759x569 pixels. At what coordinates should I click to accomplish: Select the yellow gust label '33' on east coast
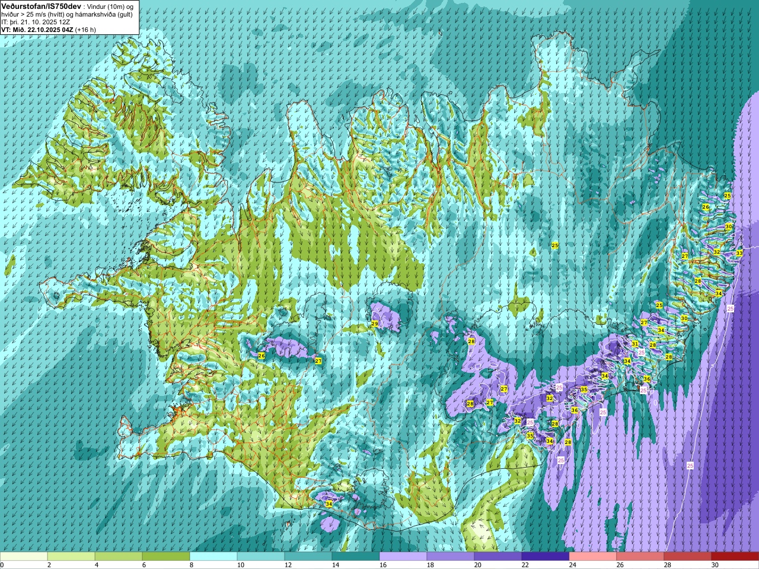tap(739, 253)
